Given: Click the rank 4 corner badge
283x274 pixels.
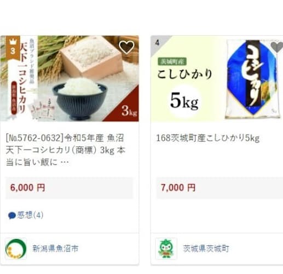Looking at the screenshot, I should pyautogui.click(x=157, y=43).
